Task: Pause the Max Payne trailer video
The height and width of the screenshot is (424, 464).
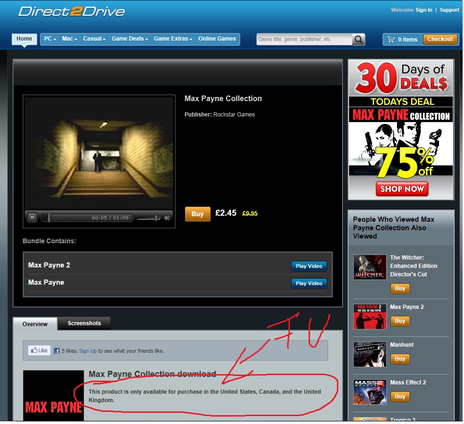Action: coord(32,218)
